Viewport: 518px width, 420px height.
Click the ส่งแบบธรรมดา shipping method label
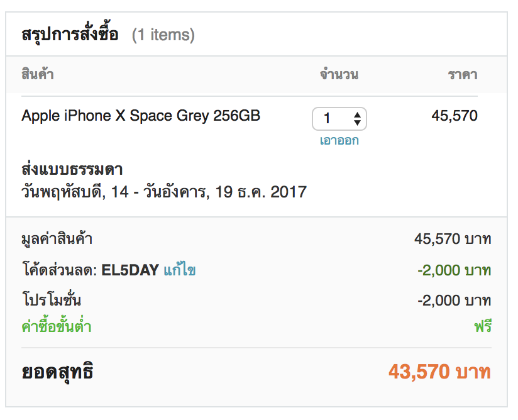72,170
